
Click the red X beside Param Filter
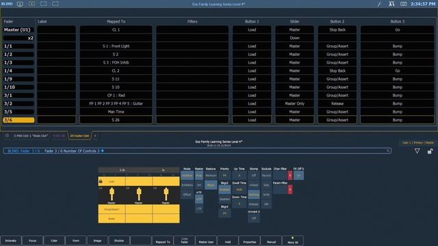pyautogui.click(x=290, y=189)
